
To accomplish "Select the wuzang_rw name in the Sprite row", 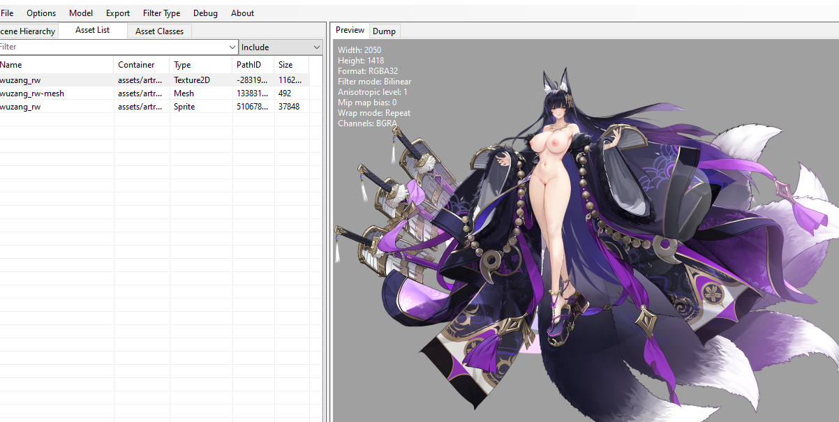I will pos(20,107).
